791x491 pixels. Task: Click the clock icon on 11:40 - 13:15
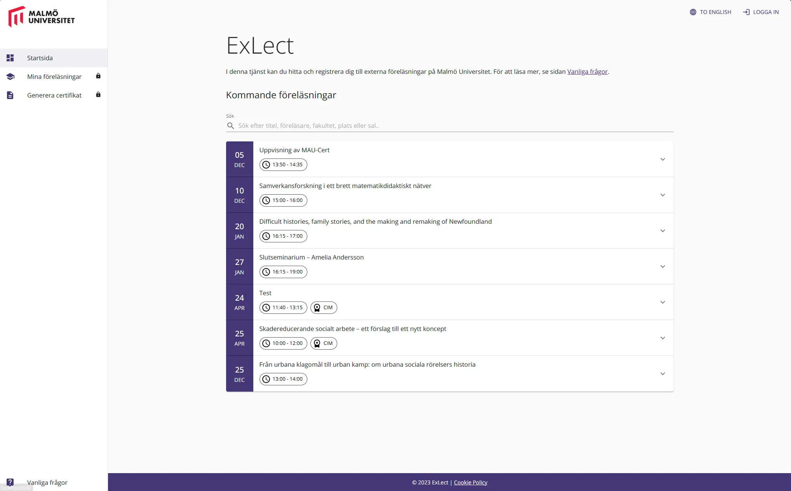tap(266, 308)
